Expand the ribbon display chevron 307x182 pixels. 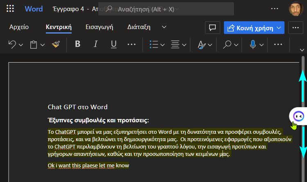click(x=302, y=50)
